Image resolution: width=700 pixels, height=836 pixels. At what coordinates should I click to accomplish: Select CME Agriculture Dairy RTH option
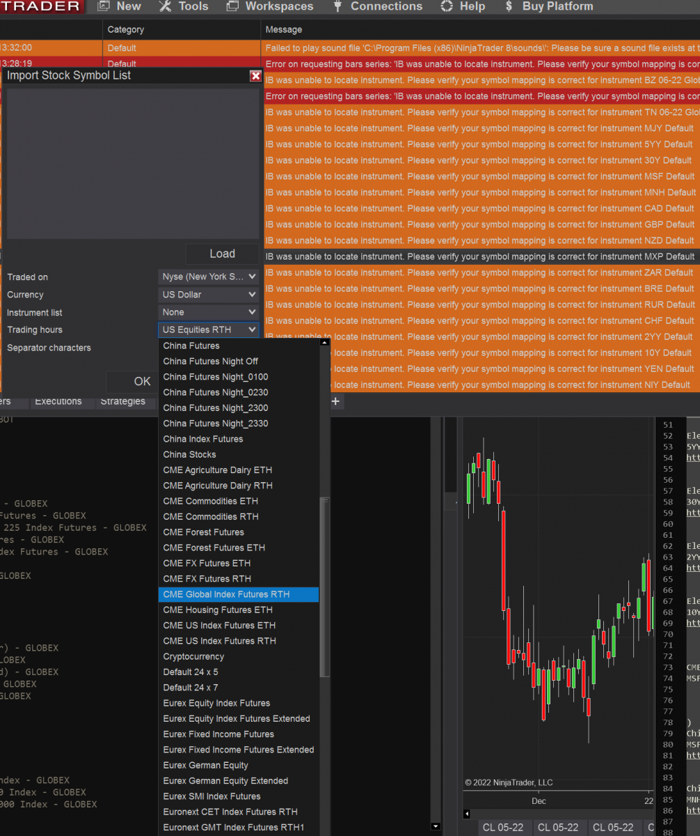239,486
